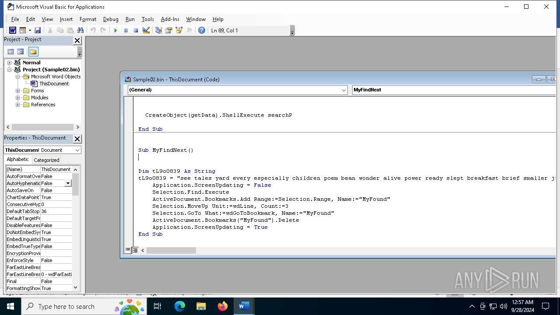560x315 pixels.
Task: Open the Properties Window icon
Action: click(x=168, y=30)
